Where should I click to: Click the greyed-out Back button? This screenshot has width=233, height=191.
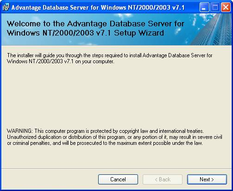coord(163,179)
